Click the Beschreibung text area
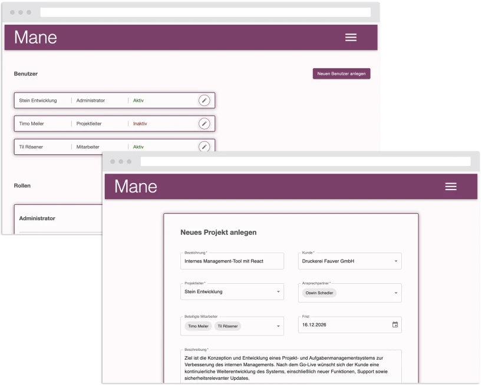Screen dimensions: 482x385 pyautogui.click(x=291, y=367)
